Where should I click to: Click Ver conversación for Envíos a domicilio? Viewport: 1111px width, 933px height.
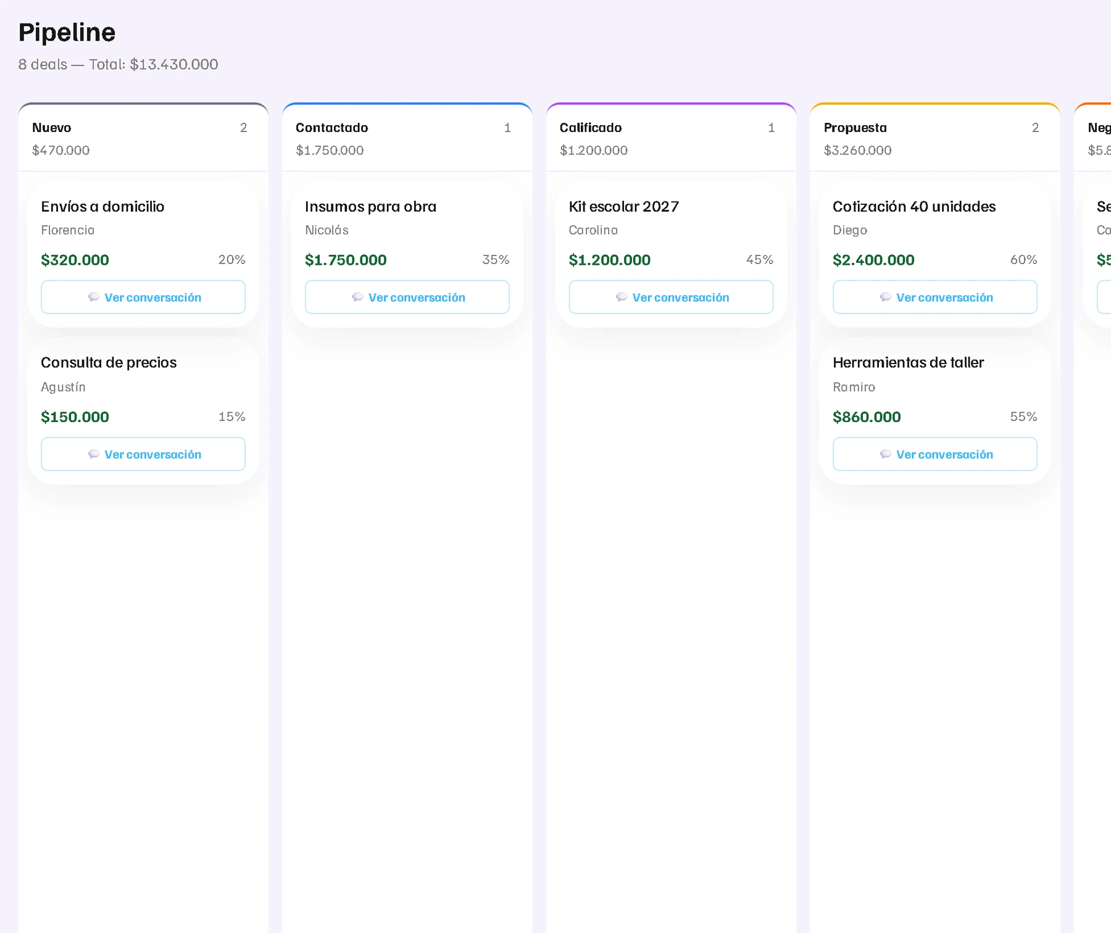(143, 297)
